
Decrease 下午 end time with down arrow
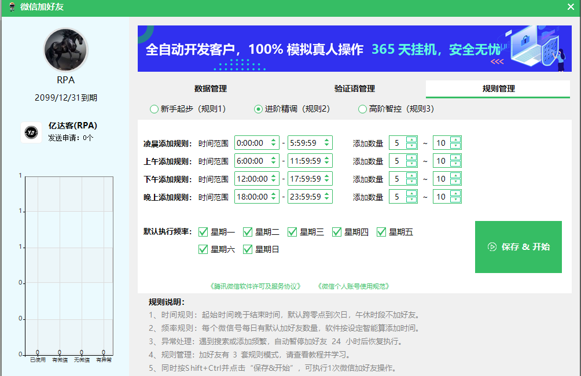click(x=327, y=181)
